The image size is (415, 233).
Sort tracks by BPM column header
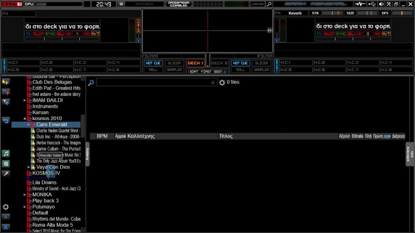pos(102,136)
